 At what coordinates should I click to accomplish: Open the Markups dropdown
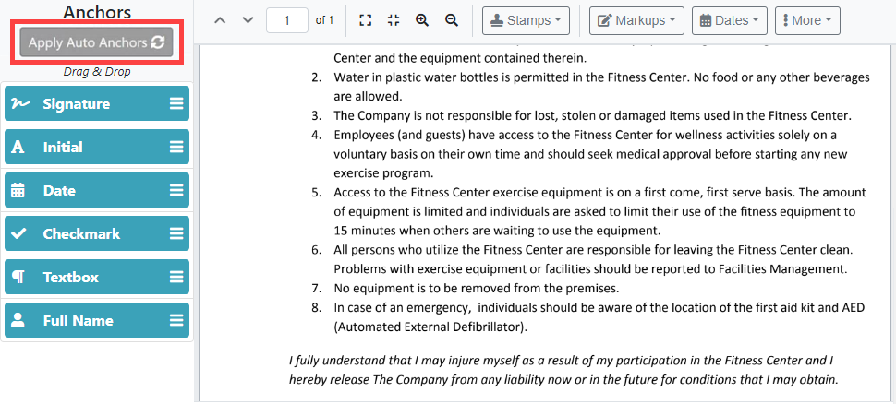tap(636, 20)
